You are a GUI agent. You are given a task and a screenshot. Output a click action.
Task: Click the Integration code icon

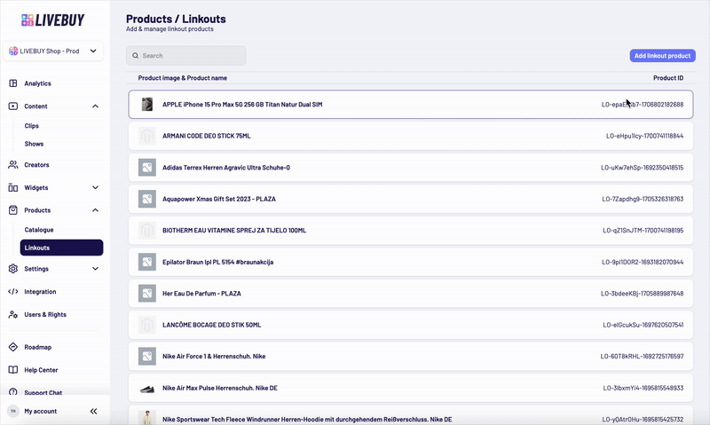[x=13, y=292]
